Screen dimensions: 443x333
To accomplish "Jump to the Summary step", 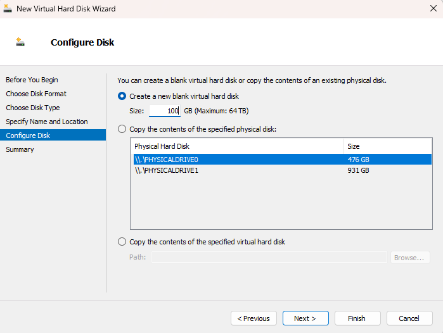I will pos(20,149).
